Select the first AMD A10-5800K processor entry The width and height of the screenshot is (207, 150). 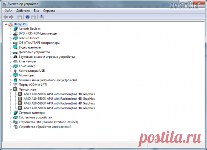[x=59, y=94]
